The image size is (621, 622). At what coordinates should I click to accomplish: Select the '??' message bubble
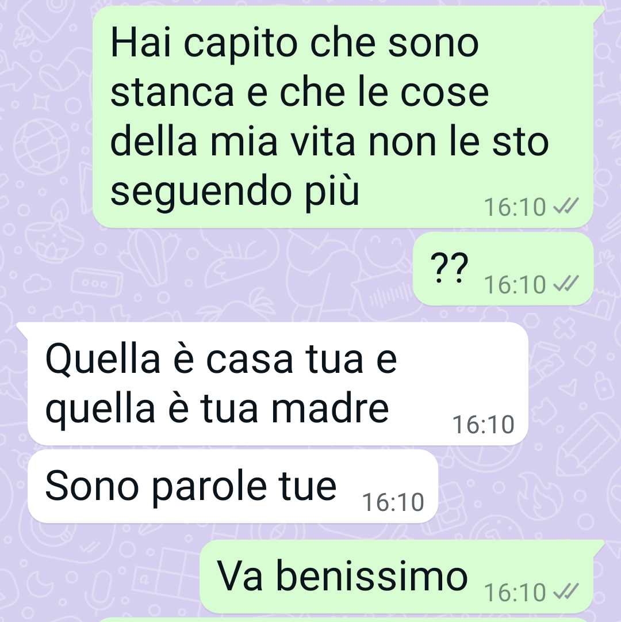[x=503, y=269]
